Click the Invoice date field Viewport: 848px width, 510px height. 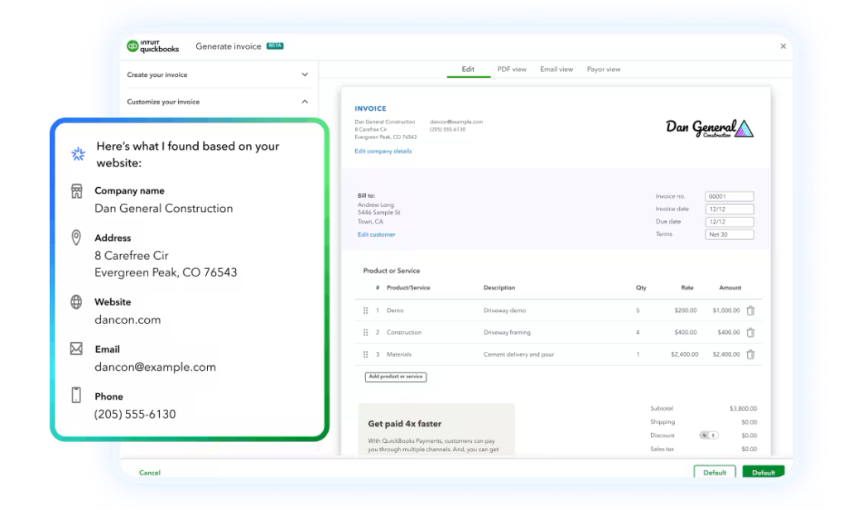[729, 209]
